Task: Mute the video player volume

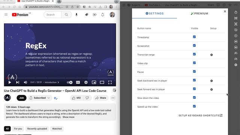Action: coord(25,82)
